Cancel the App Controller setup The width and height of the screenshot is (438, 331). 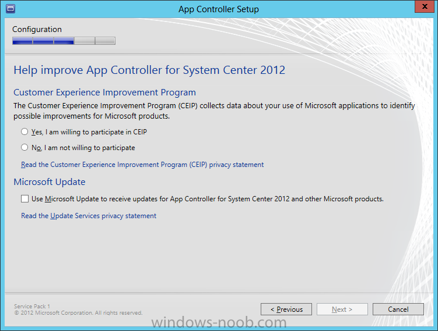[398, 309]
